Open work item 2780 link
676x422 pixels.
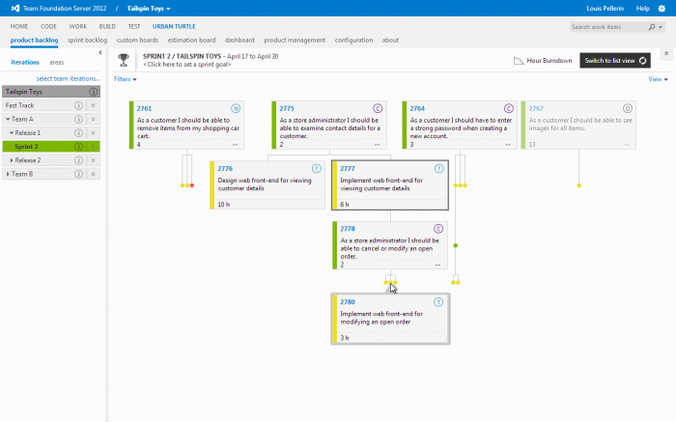[x=348, y=302]
